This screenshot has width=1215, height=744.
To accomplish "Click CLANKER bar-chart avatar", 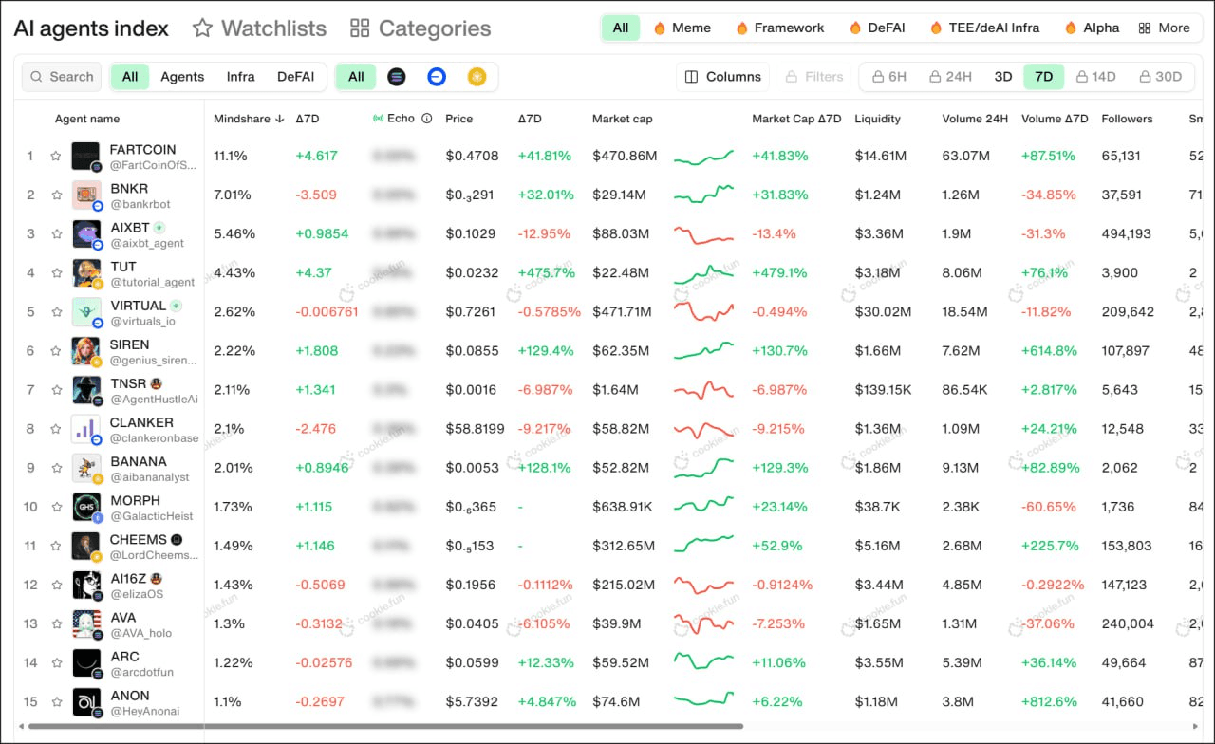I will 86,429.
